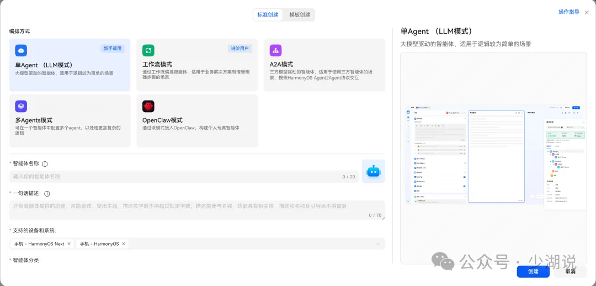Click the purple 多Agents模式 stack icon
Image resolution: width=596 pixels, height=286 pixels.
(21, 106)
